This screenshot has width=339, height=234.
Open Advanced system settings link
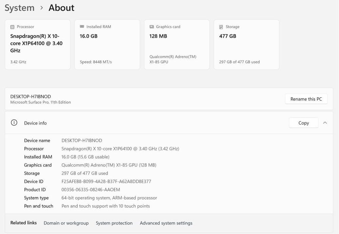tap(166, 223)
